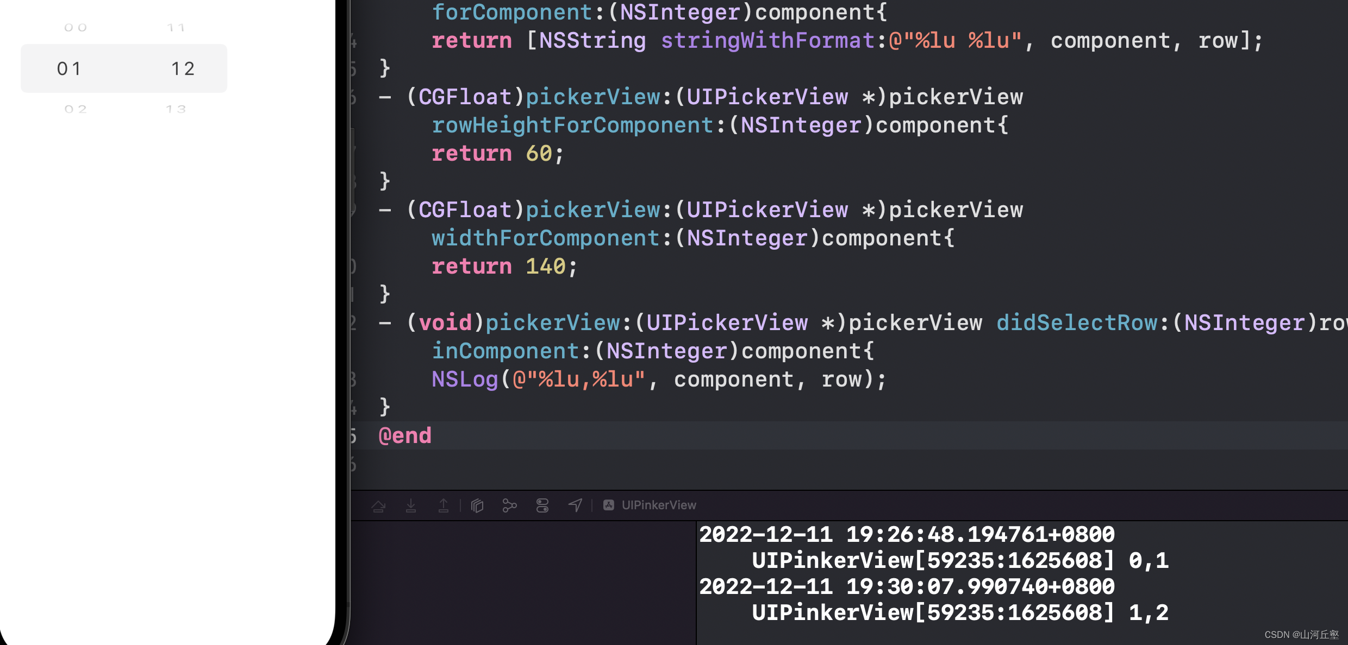Click console log line ending '0,1'
The width and height of the screenshot is (1348, 645).
(x=960, y=561)
